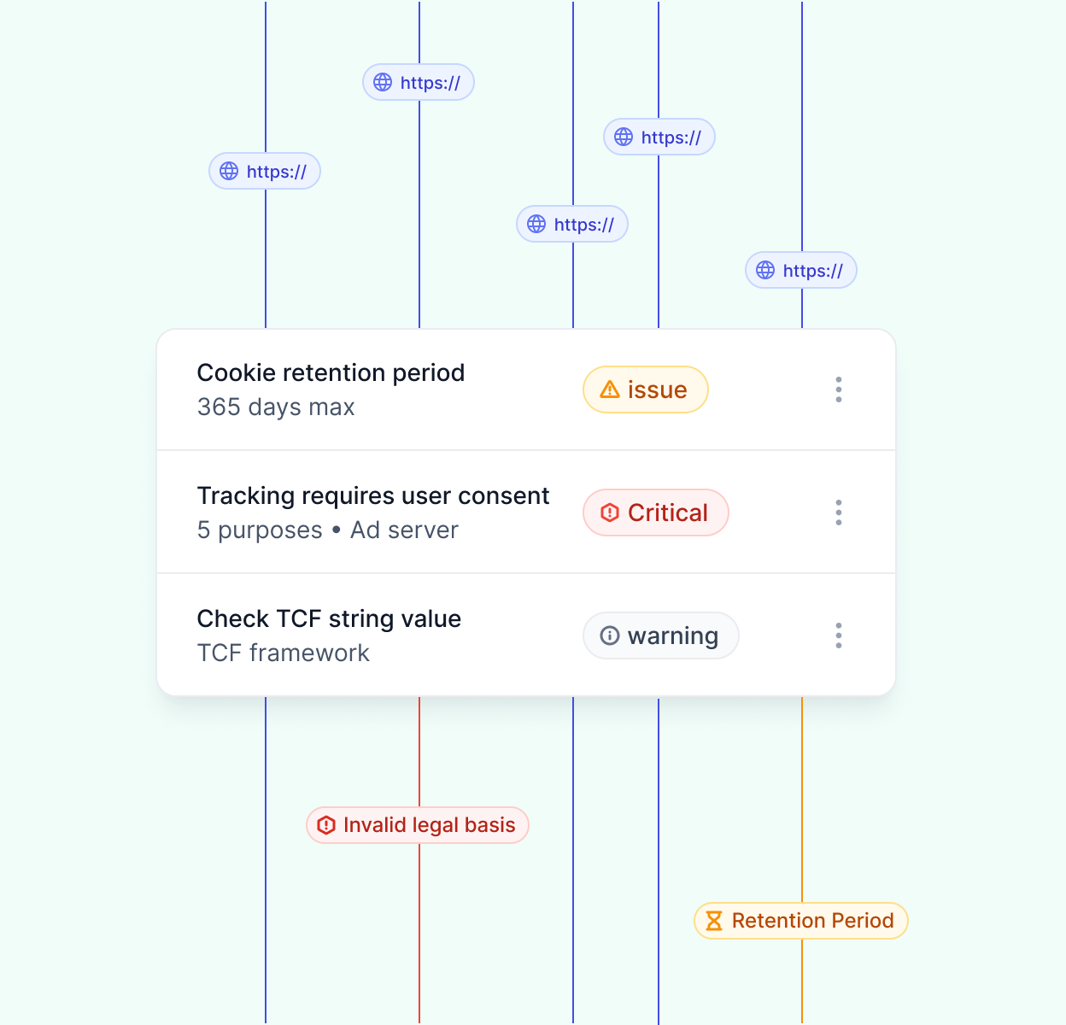1066x1025 pixels.
Task: Click the warning triangle icon in issue badge
Action: point(610,389)
